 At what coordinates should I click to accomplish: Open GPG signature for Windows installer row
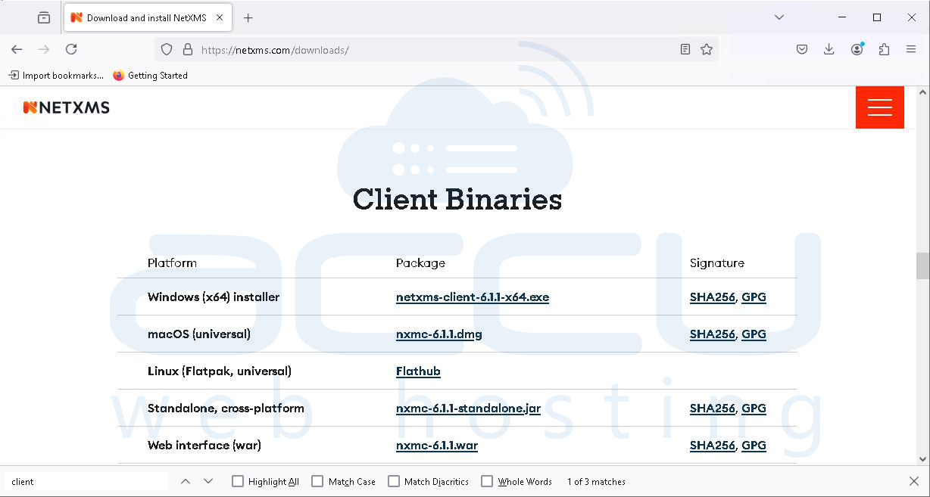click(754, 297)
